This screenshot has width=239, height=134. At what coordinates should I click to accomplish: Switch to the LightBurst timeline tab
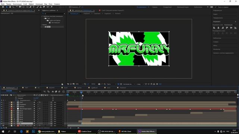[94, 88]
